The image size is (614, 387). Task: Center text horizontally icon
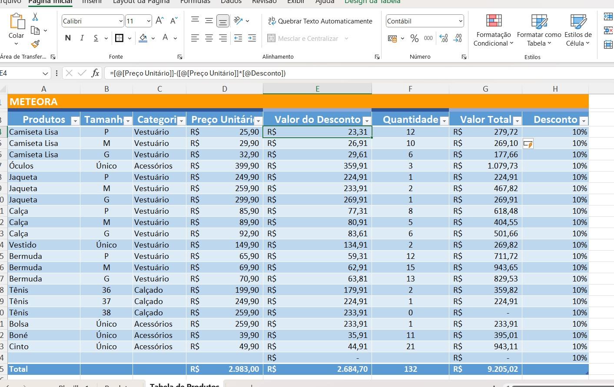[209, 38]
